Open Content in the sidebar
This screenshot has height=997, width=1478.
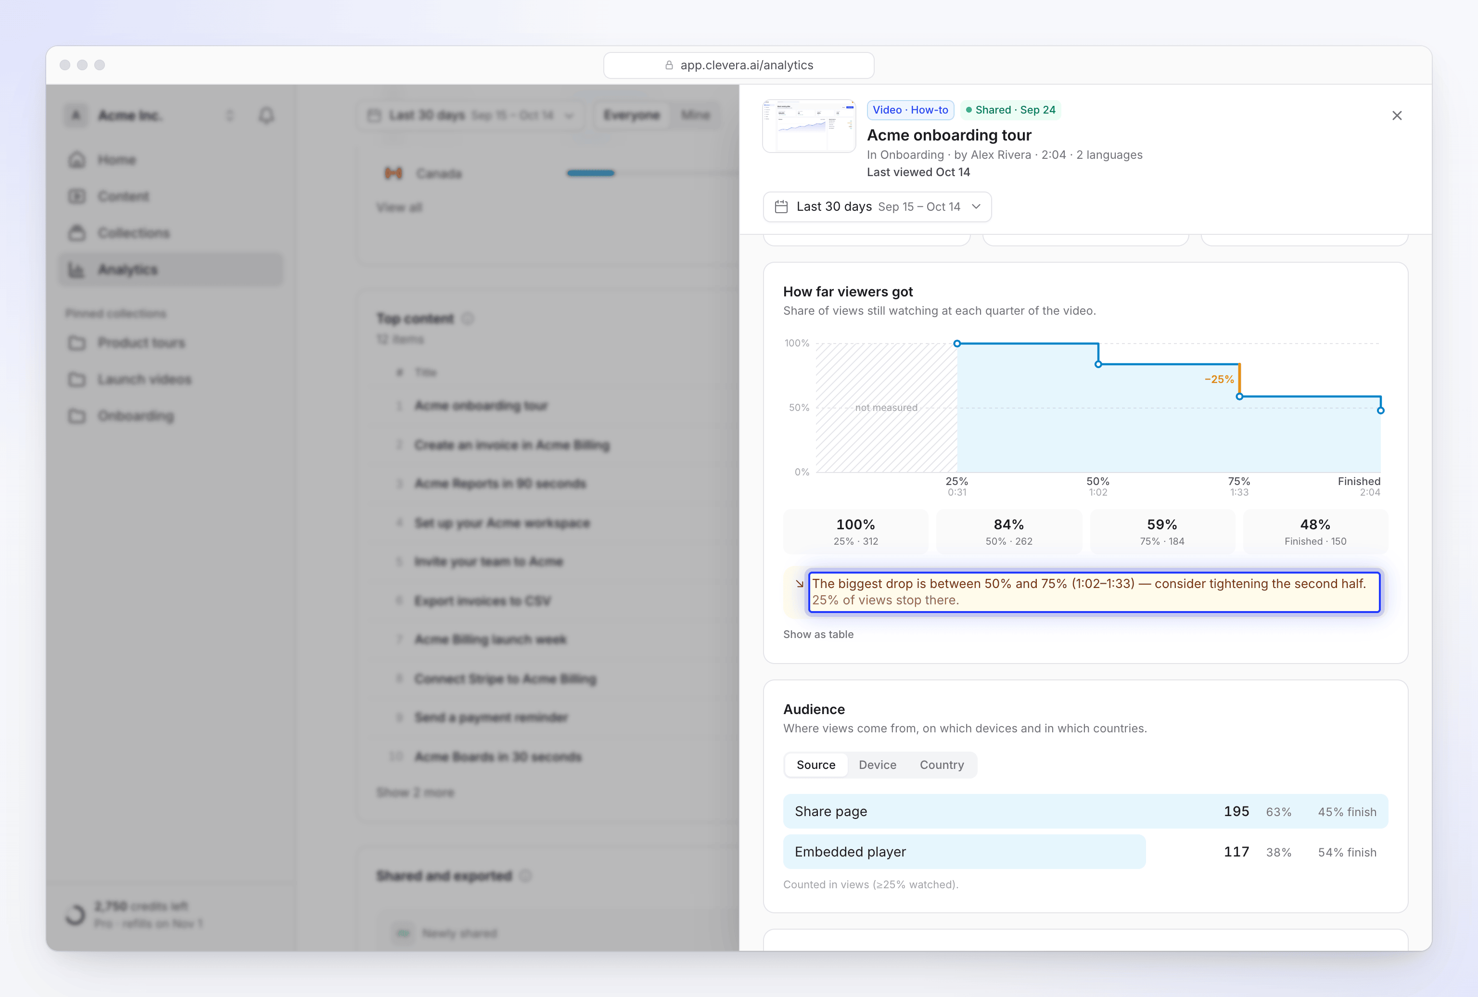(171, 196)
